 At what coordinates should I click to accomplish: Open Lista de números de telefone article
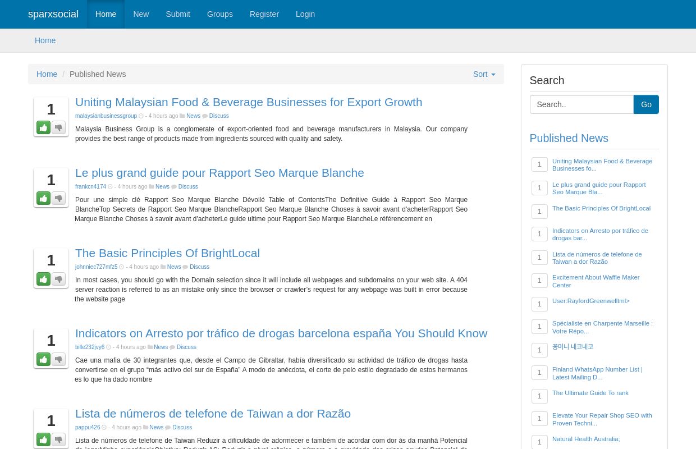tap(213, 414)
